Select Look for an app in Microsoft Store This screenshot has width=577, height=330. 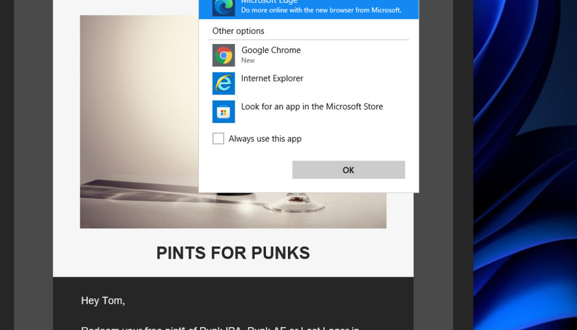312,107
